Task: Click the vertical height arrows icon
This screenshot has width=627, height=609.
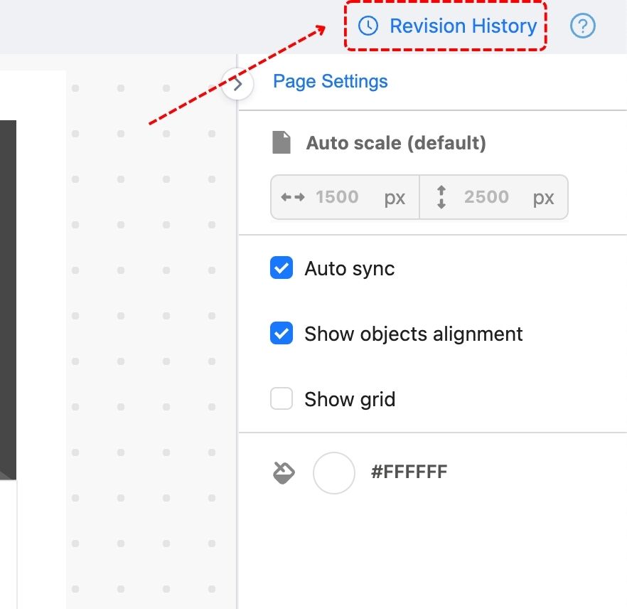Action: click(441, 197)
